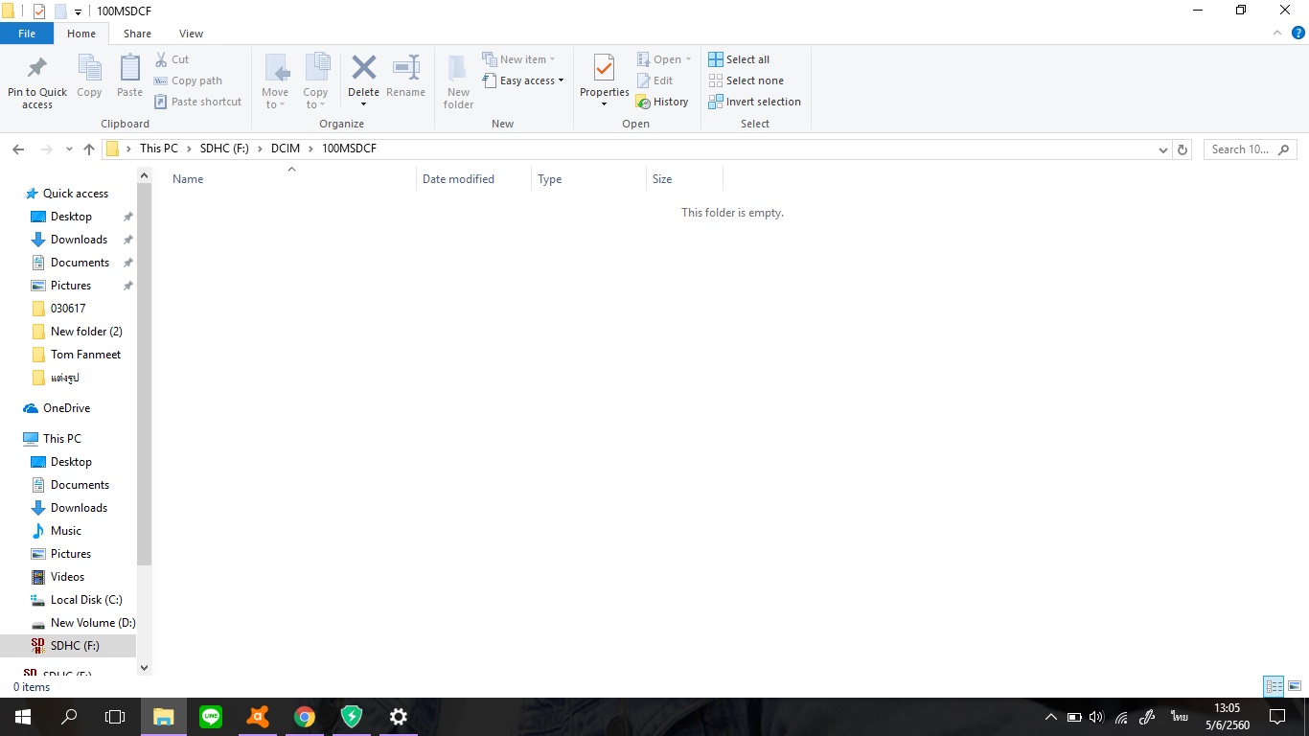Sort by the Date modified column header
The image size is (1309, 736).
(x=458, y=179)
